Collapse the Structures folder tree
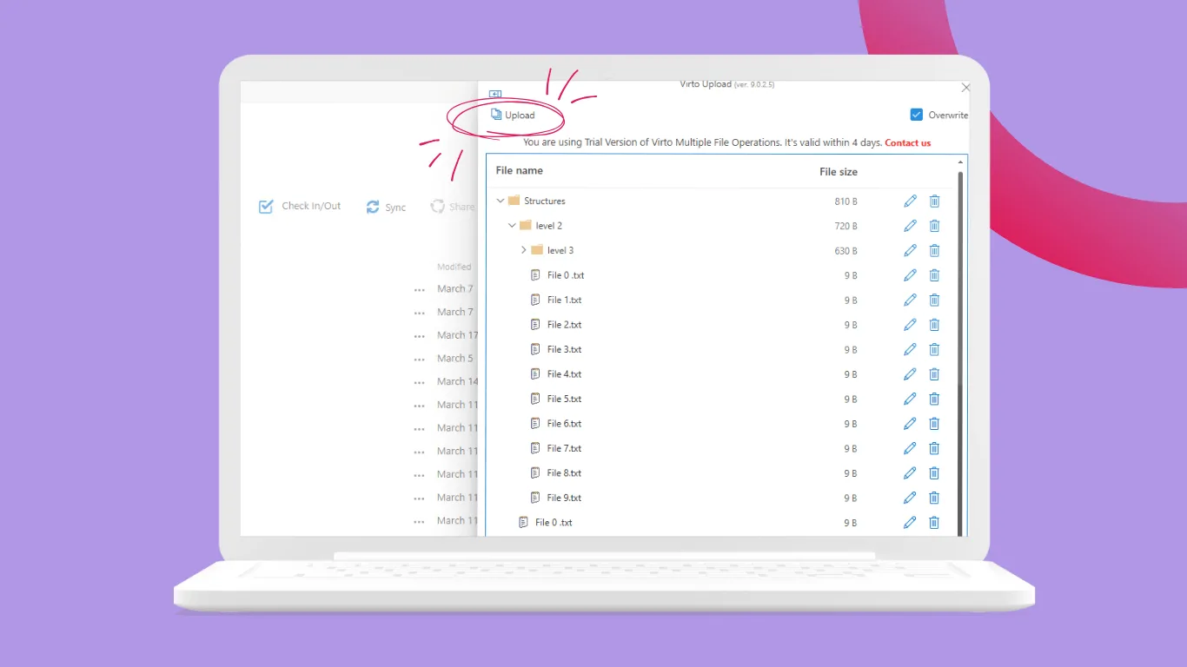 point(500,200)
